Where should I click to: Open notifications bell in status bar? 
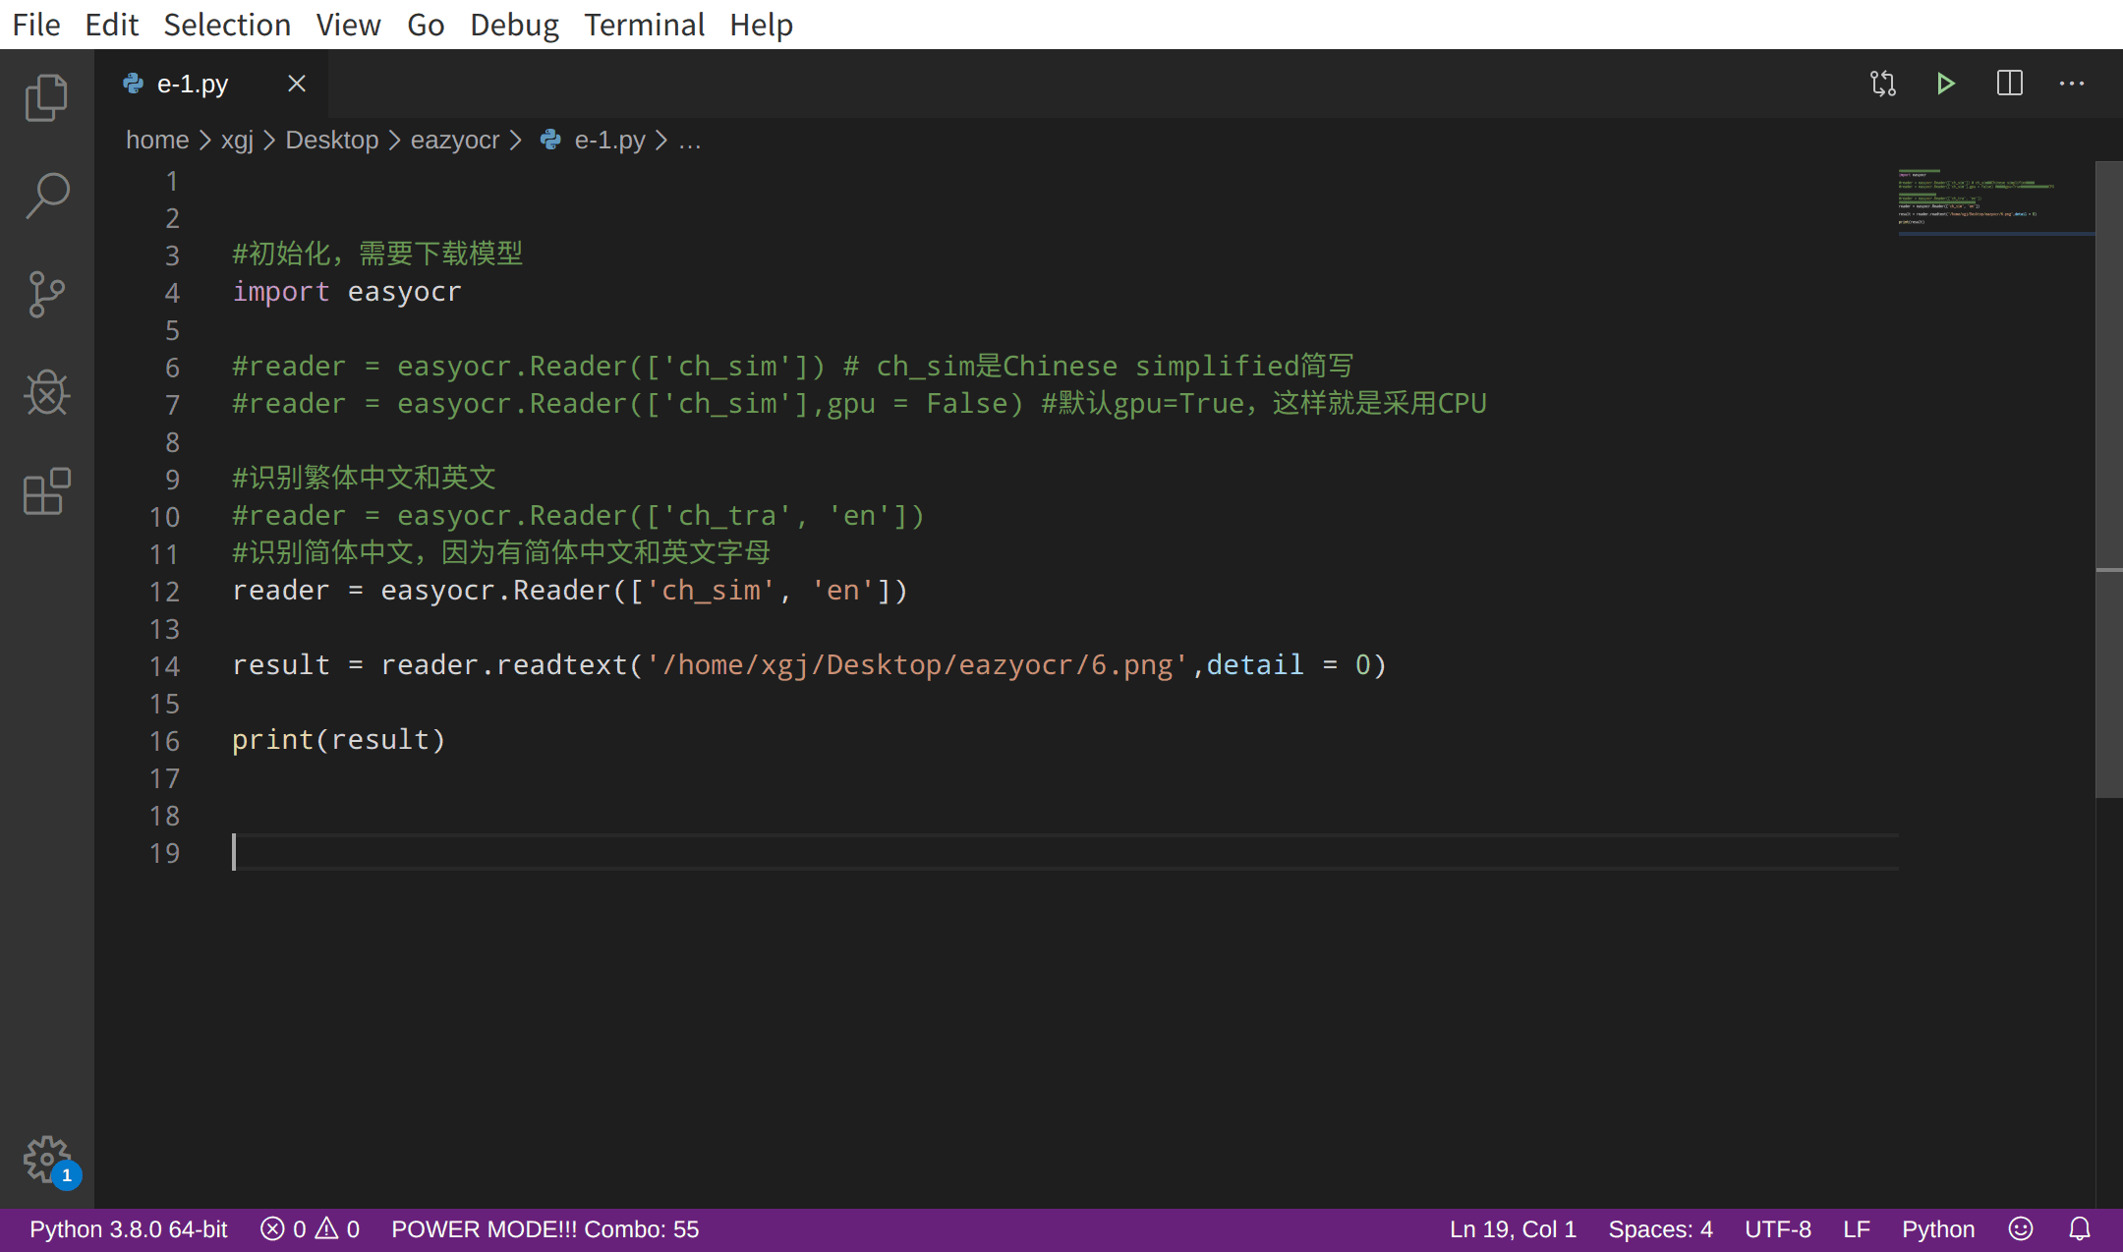tap(2080, 1229)
